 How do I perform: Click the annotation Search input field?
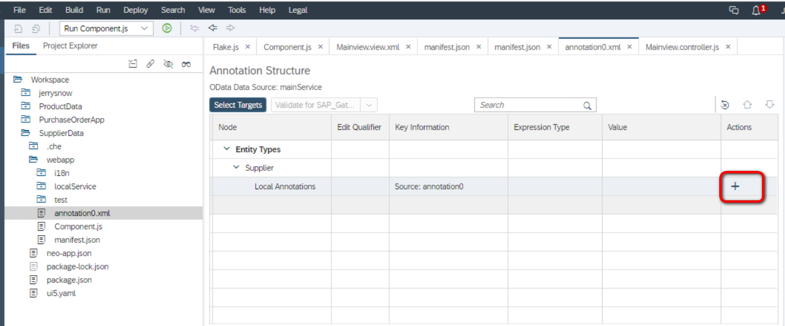click(x=529, y=105)
